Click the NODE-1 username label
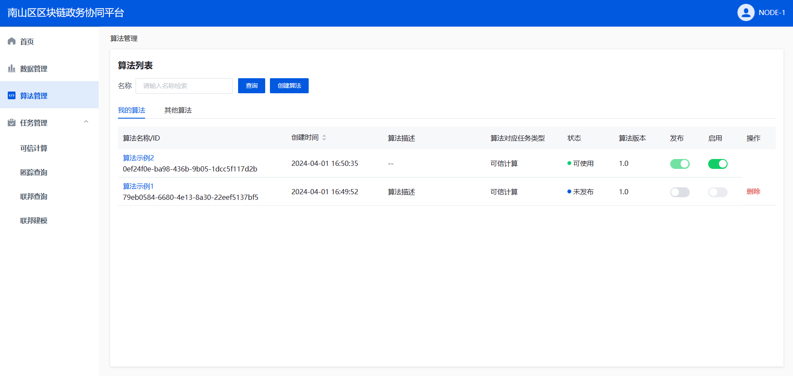 point(772,12)
